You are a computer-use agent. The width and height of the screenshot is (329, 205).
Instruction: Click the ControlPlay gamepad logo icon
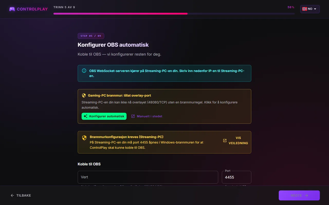12,9
